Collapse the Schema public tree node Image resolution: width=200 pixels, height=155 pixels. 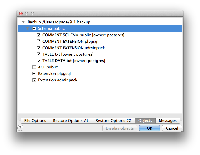click(28, 29)
